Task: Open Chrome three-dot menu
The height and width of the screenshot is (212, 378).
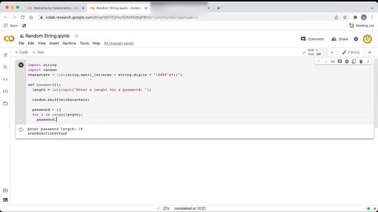Action: (x=372, y=17)
